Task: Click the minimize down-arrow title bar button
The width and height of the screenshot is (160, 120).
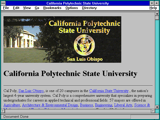Action: [152, 3]
